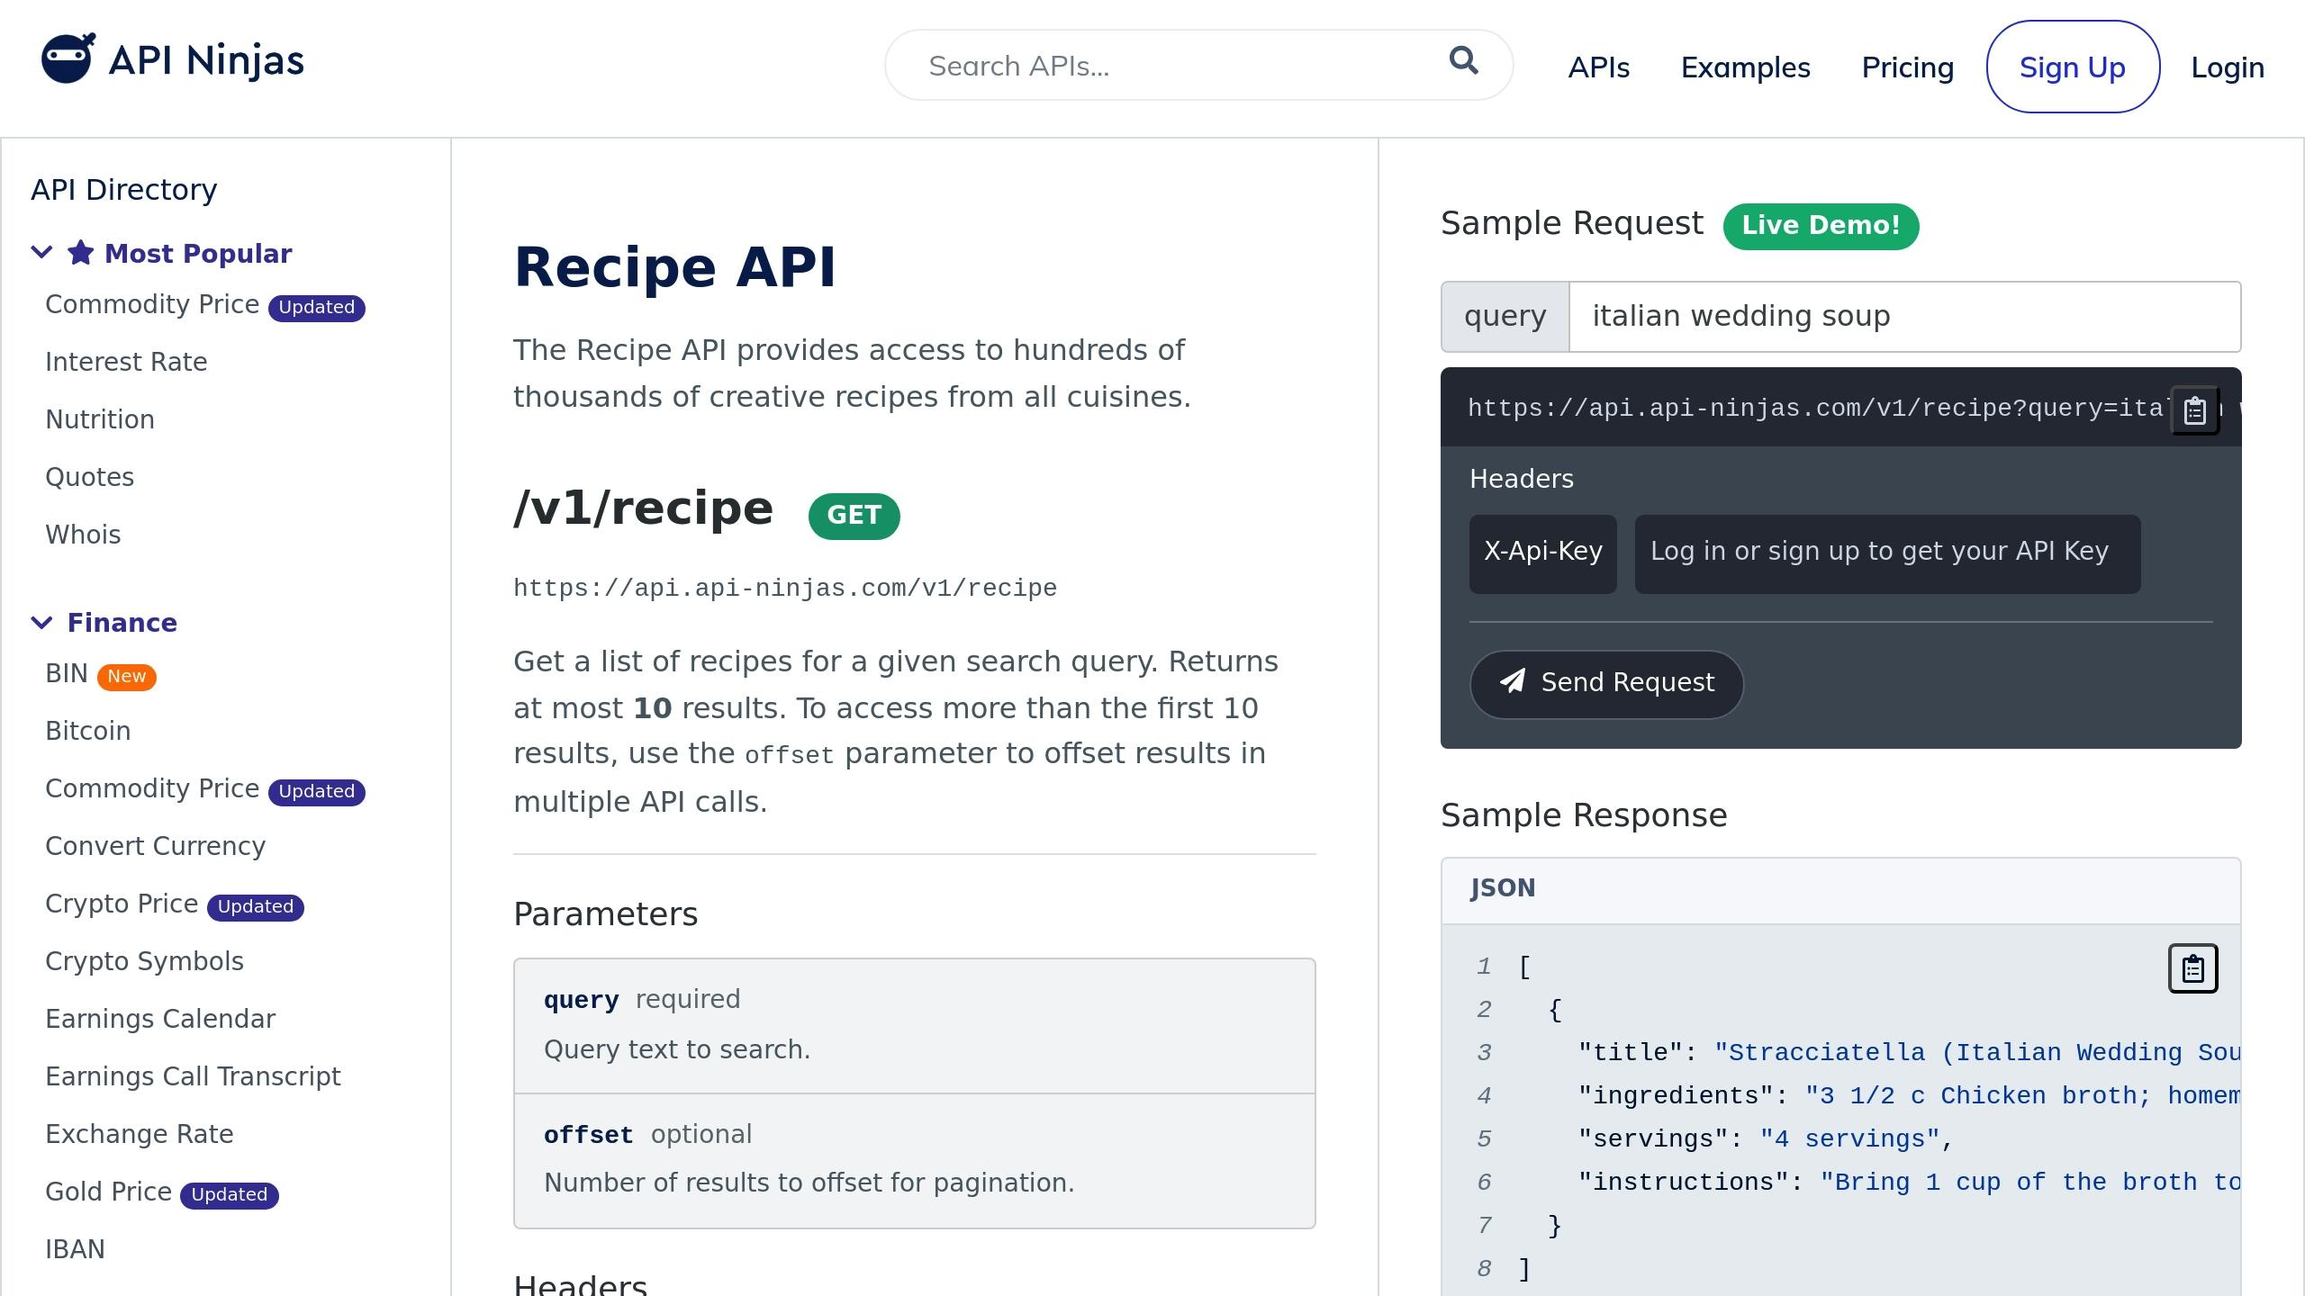Open the Convert Currency API
The width and height of the screenshot is (2305, 1296).
pyautogui.click(x=155, y=846)
